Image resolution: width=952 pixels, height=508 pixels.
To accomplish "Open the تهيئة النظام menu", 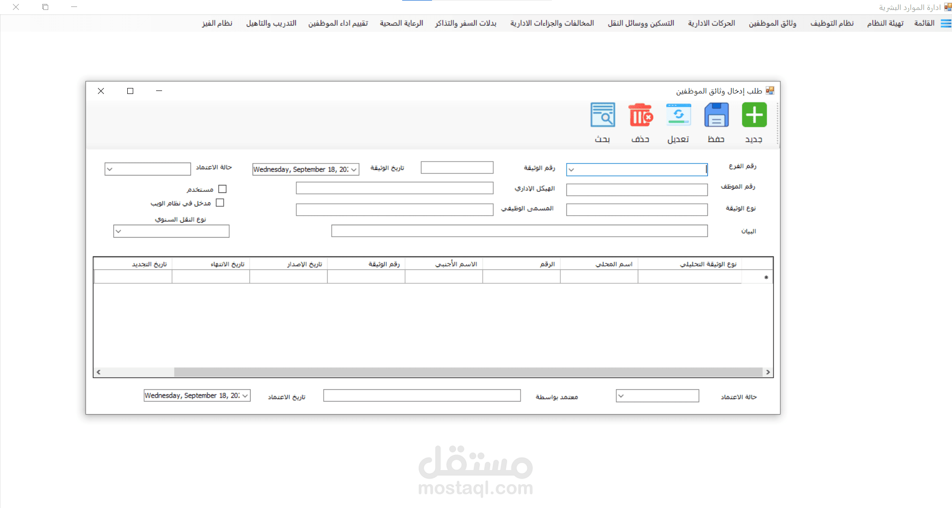I will tap(885, 23).
